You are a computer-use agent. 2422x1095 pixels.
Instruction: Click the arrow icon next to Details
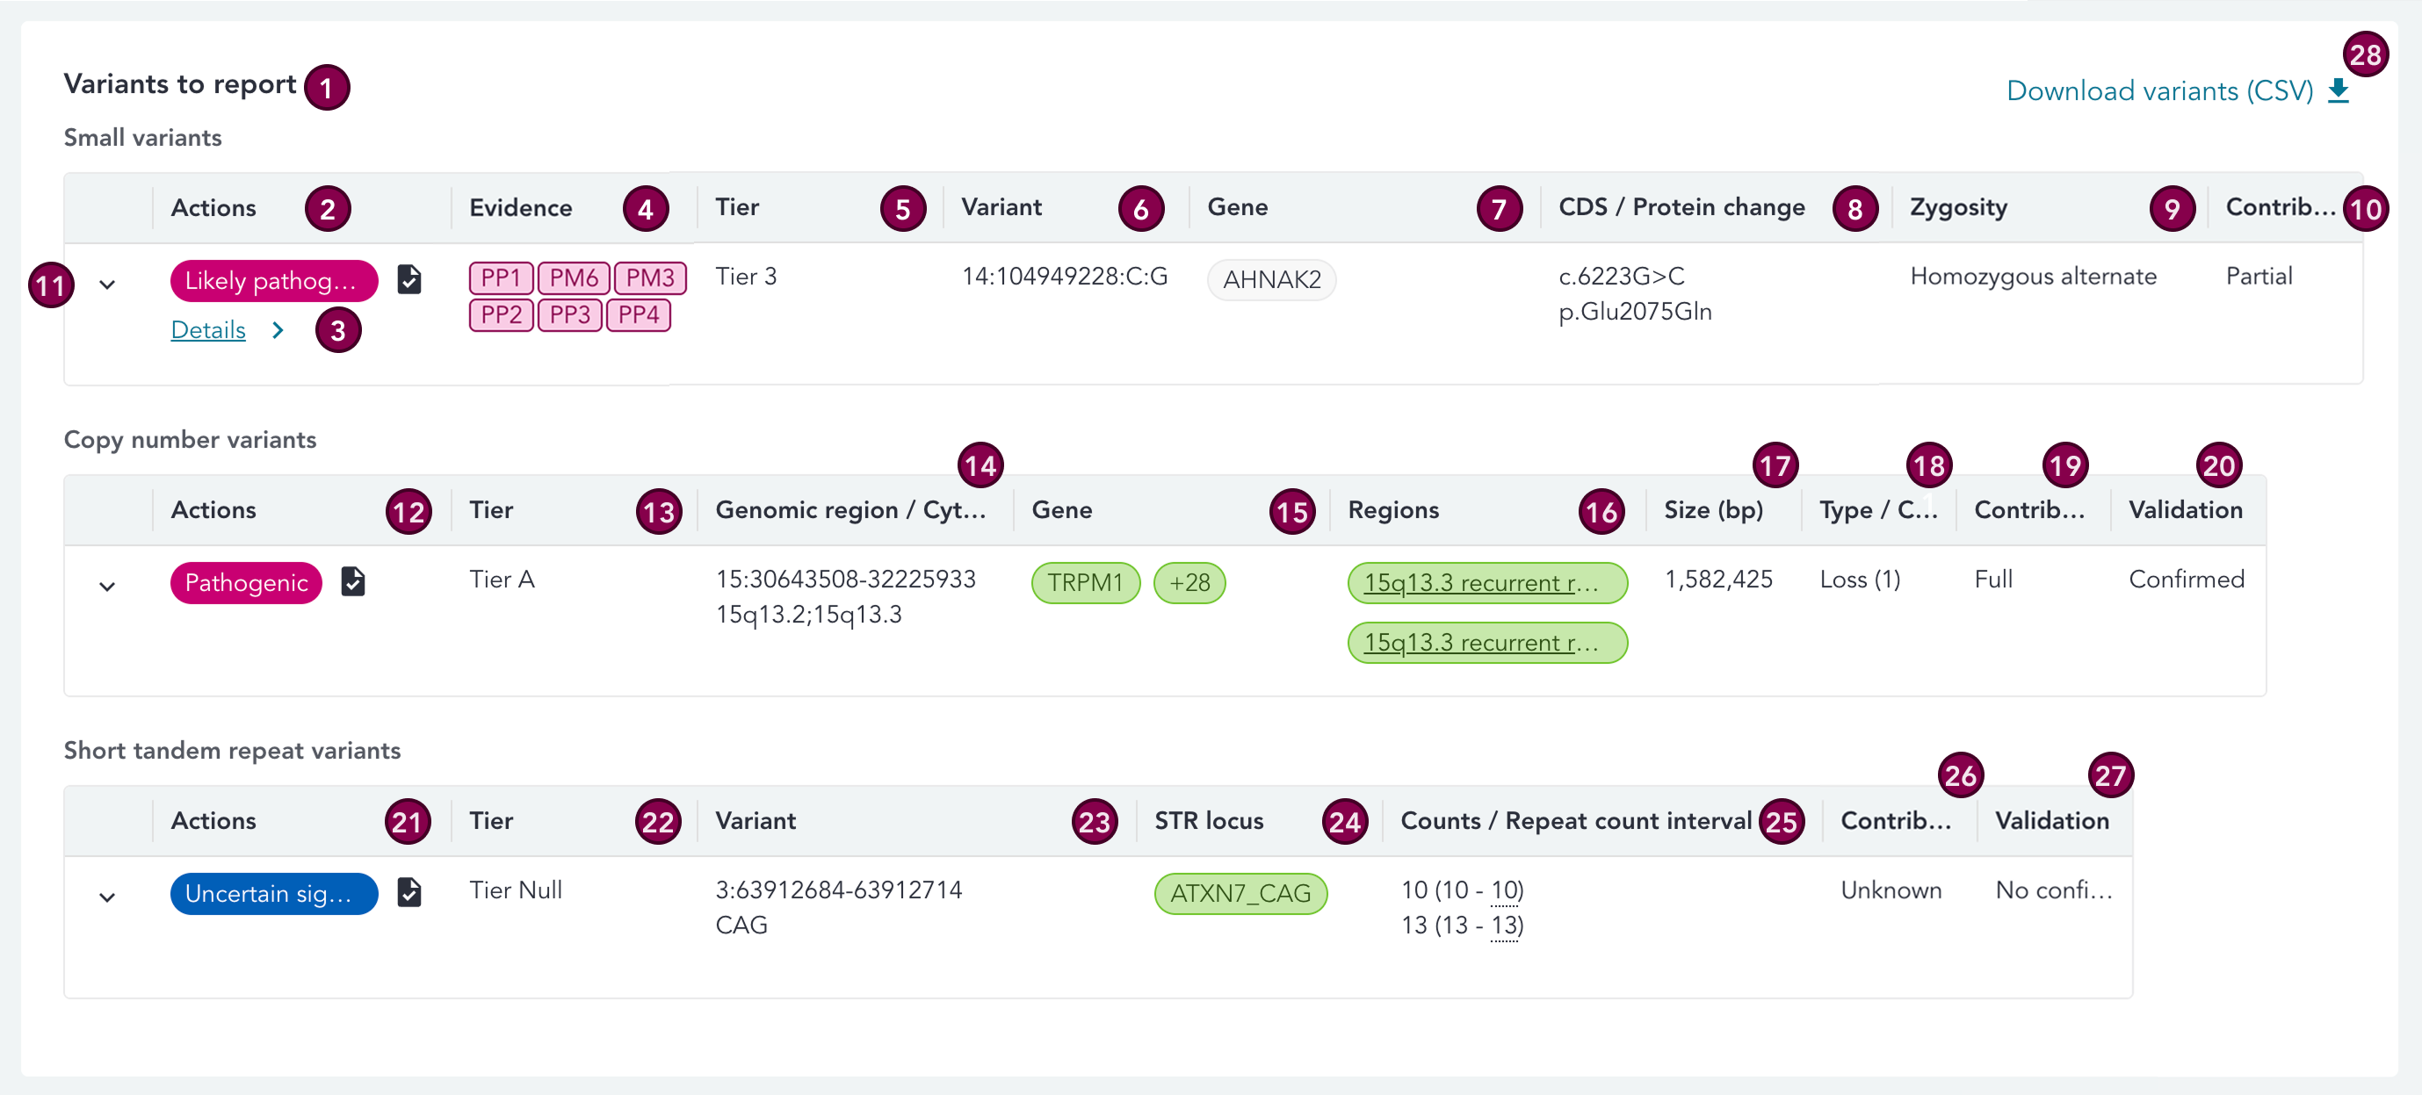coord(278,330)
